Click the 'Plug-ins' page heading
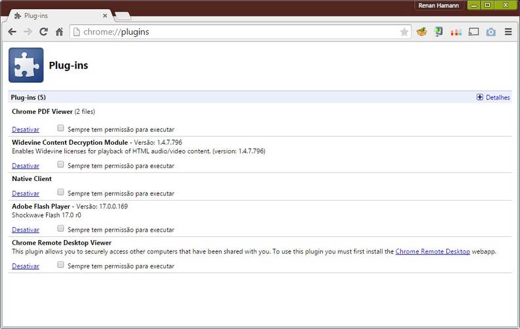520x329 pixels. click(68, 65)
